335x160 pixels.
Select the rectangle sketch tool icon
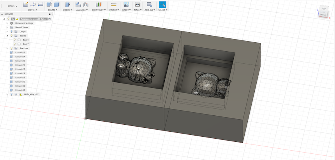coord(41,4)
